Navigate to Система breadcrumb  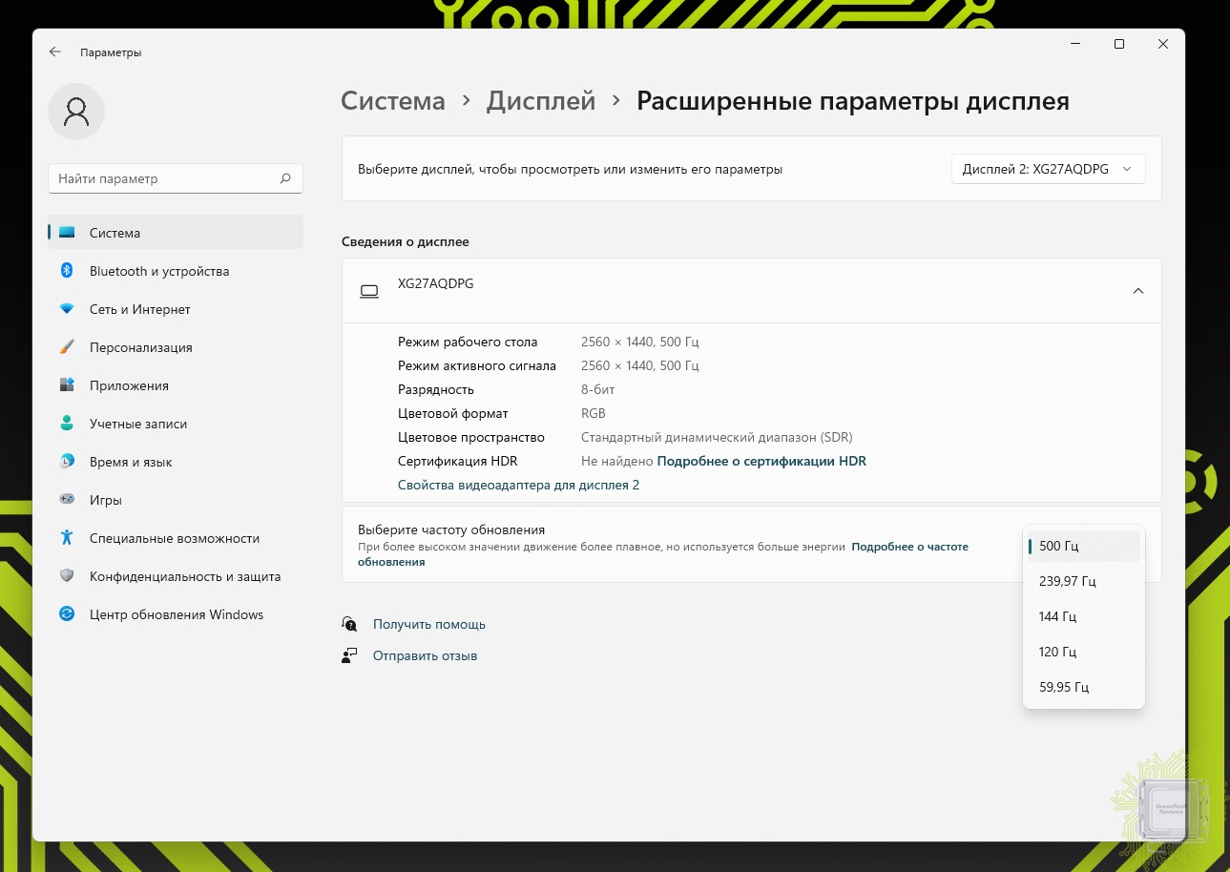(x=393, y=101)
